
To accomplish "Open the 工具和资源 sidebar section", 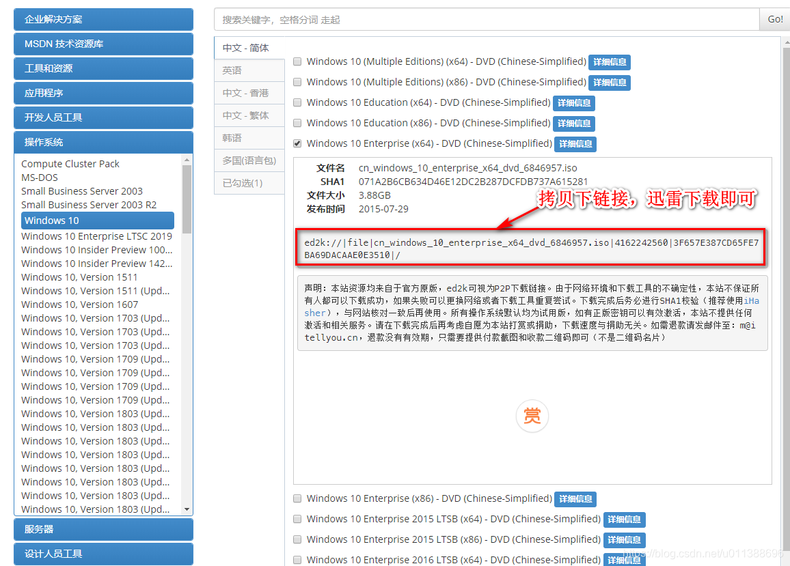I will (x=103, y=68).
